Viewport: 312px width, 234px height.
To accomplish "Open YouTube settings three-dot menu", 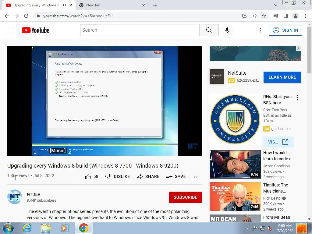I will [x=260, y=30].
